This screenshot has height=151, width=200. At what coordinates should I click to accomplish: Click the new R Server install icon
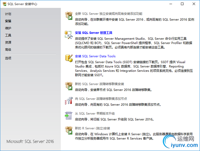(x=69, y=130)
